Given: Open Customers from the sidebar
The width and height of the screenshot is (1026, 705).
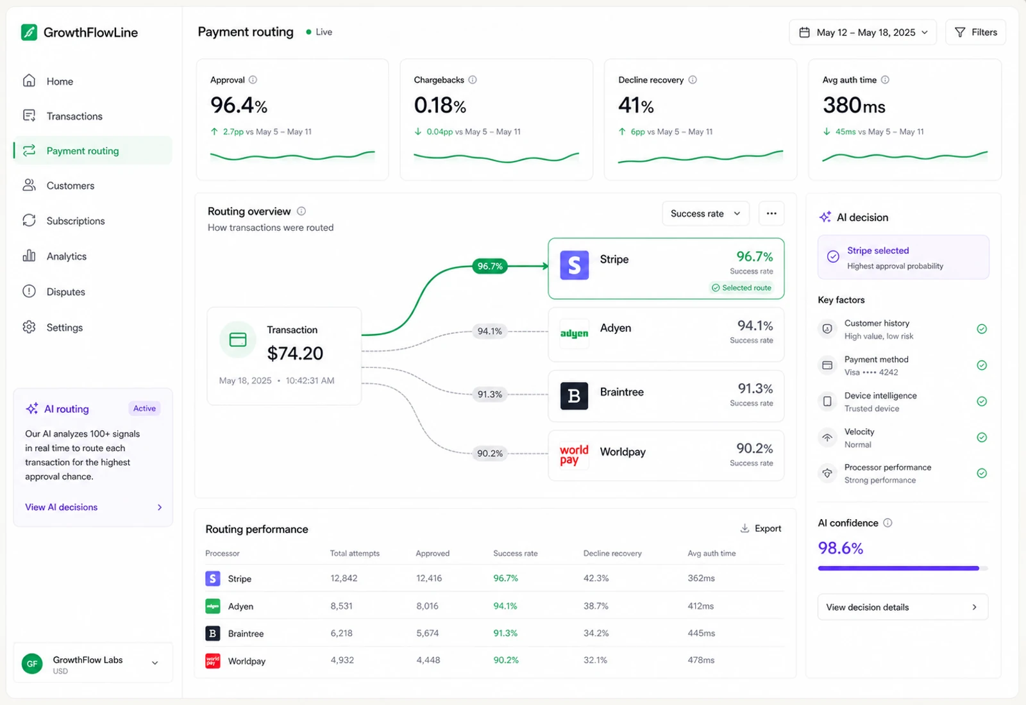Looking at the screenshot, I should pos(92,186).
